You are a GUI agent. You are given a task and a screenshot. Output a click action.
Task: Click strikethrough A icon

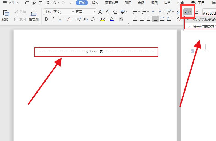click(x=69, y=19)
